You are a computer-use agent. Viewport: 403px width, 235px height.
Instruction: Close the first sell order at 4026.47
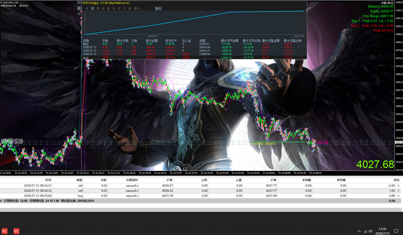pyautogui.click(x=398, y=185)
